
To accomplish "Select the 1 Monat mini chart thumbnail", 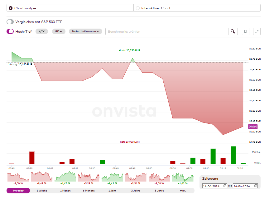I will pos(65,177).
